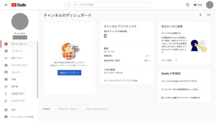Image resolution: width=216 pixels, height=121 pixels.
Task: Open the プライバシー ポリシー footer link
Action: (69, 109)
